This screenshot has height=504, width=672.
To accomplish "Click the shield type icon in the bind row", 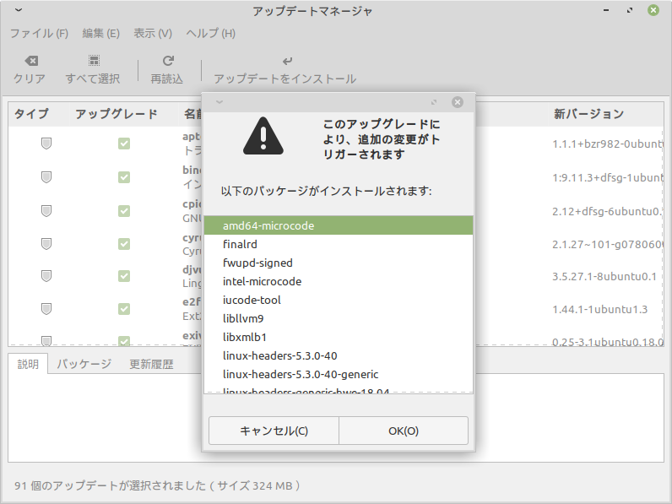I will 46,177.
